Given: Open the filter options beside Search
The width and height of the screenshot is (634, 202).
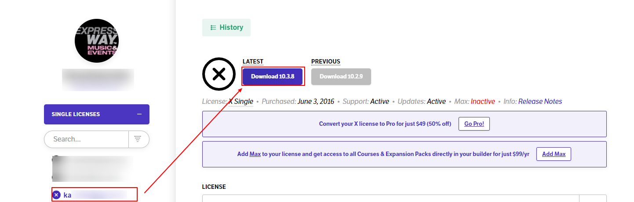Looking at the screenshot, I should click(138, 139).
